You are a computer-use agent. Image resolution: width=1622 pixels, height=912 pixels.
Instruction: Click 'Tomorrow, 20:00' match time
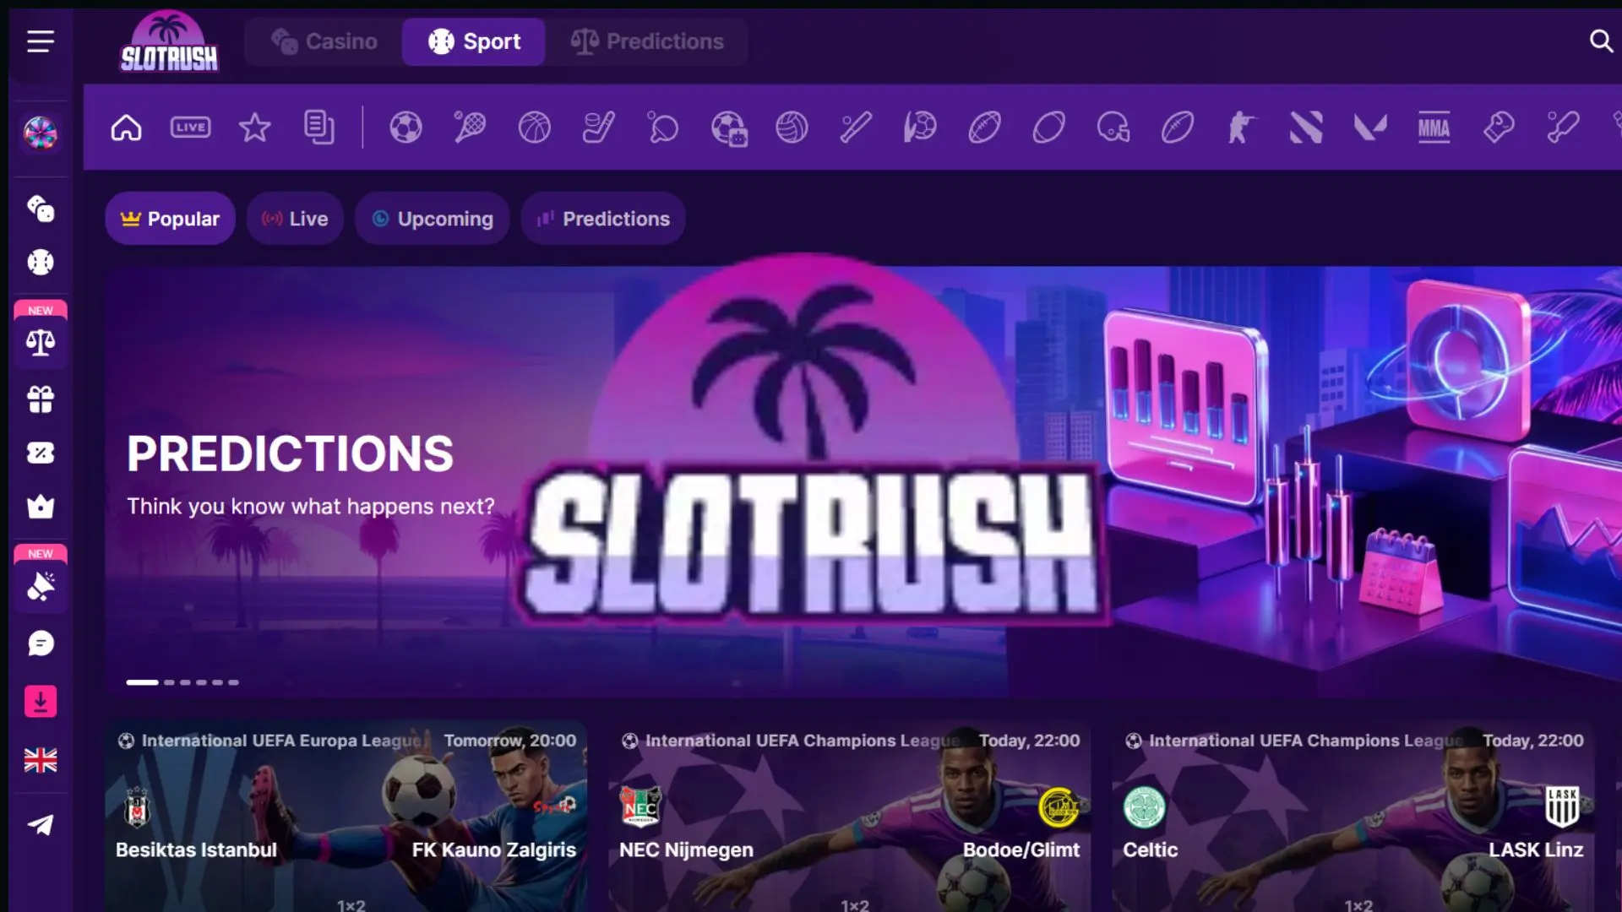coord(510,741)
